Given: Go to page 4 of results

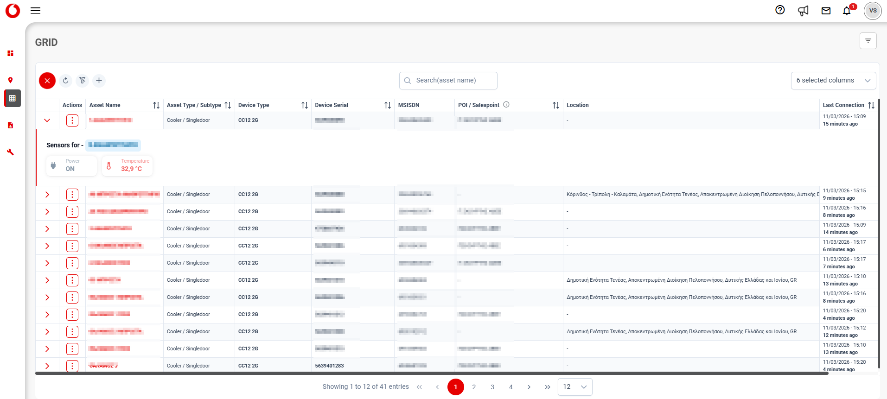Looking at the screenshot, I should pos(511,387).
